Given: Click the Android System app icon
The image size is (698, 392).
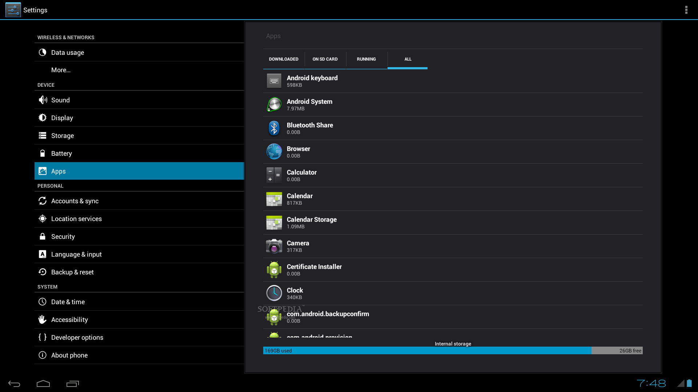Looking at the screenshot, I should (274, 105).
